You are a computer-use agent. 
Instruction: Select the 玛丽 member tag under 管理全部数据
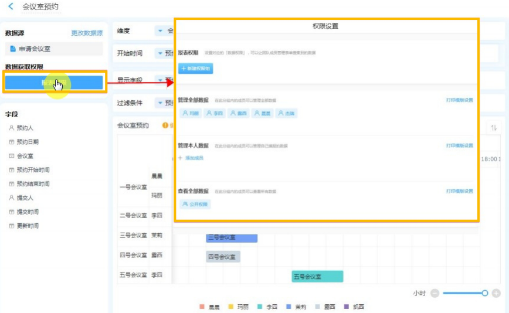(x=191, y=113)
